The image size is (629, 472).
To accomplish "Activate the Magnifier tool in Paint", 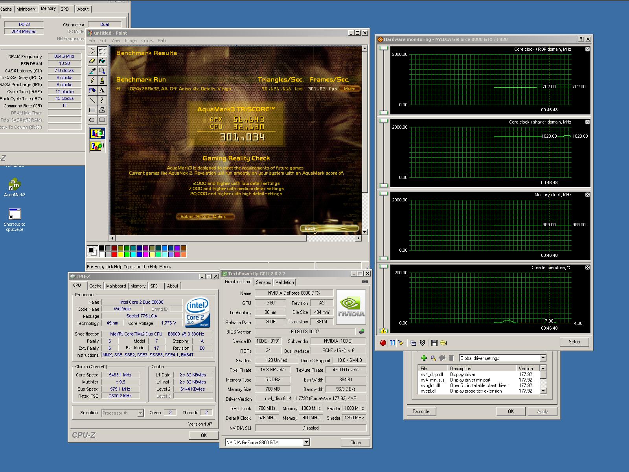I will pos(102,71).
